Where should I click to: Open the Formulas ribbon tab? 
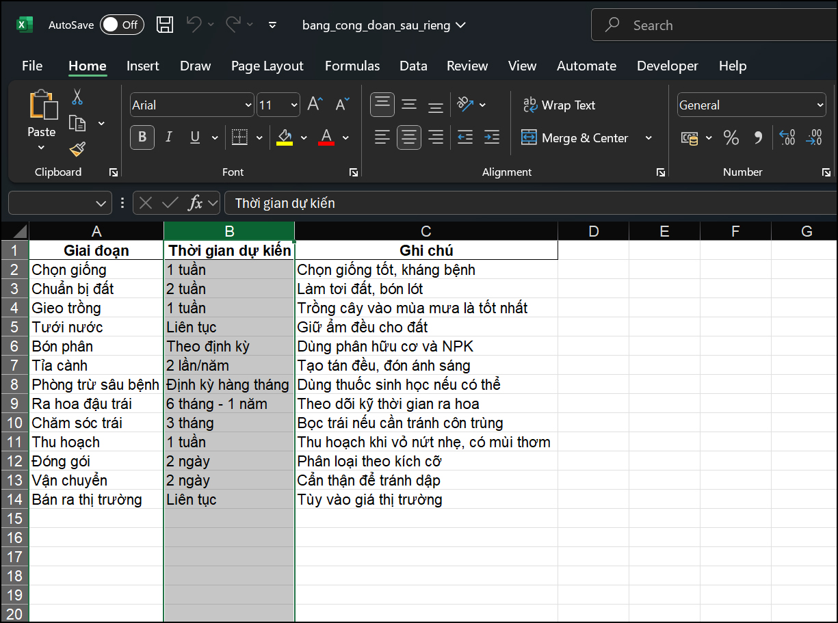point(352,66)
